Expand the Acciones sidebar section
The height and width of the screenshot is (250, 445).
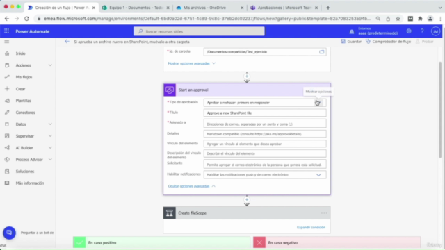pyautogui.click(x=50, y=65)
